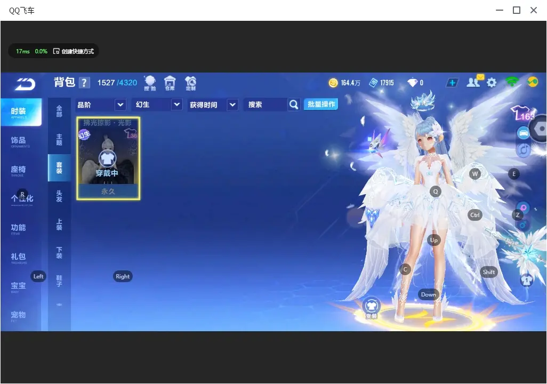Click the blue car preview icon
Image resolution: width=547 pixels, height=384 pixels.
[524, 133]
